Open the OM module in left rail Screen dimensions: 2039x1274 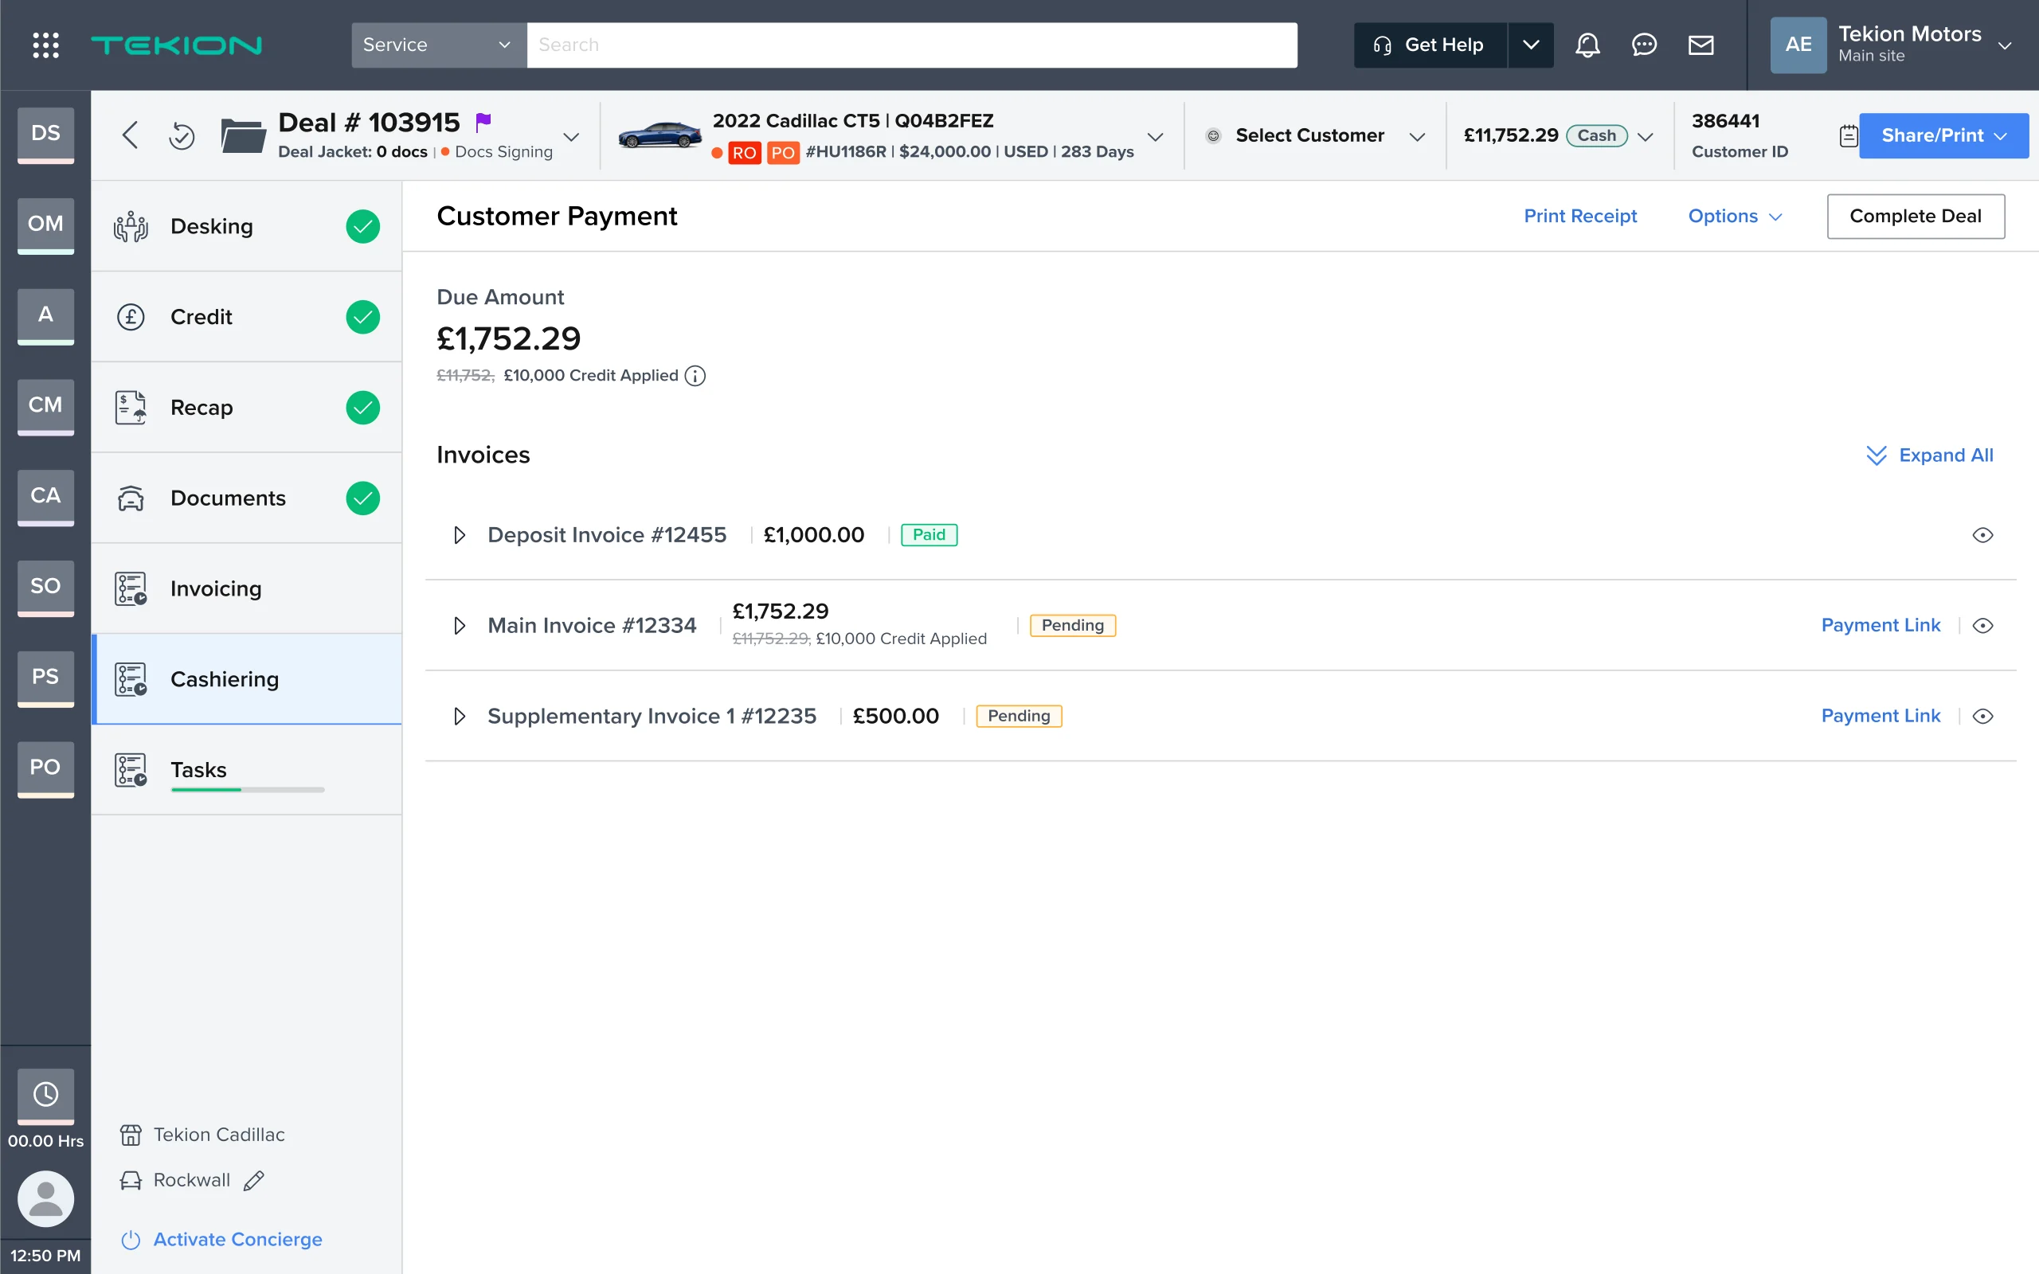(x=45, y=225)
